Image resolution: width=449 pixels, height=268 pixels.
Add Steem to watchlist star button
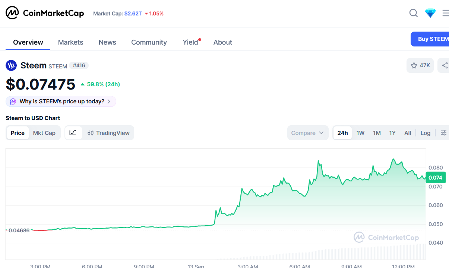tap(420, 65)
